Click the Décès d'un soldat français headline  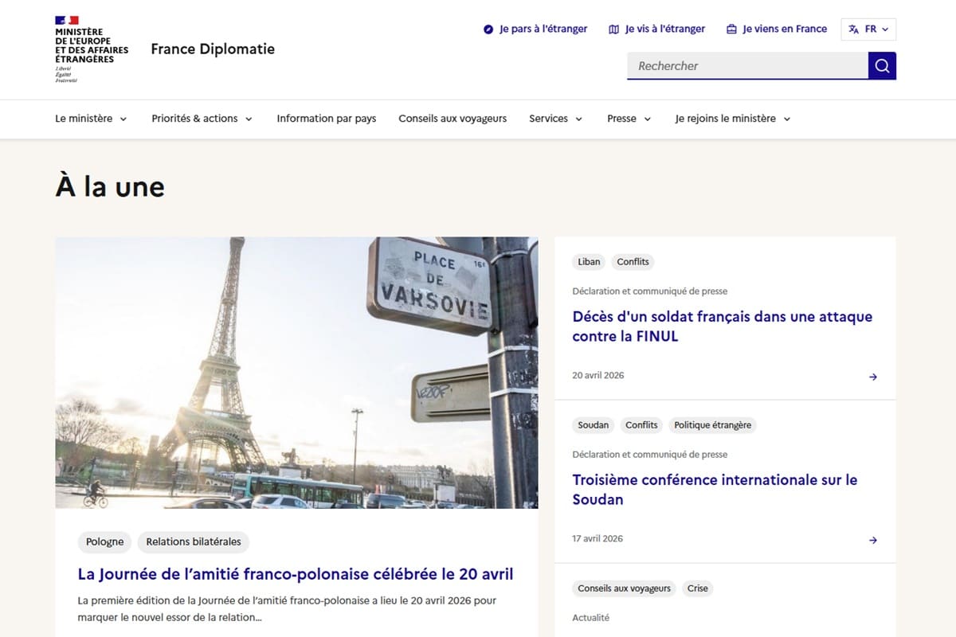(722, 326)
